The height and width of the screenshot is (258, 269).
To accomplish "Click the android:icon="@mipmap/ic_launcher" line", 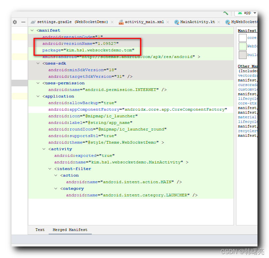I will 93,116.
